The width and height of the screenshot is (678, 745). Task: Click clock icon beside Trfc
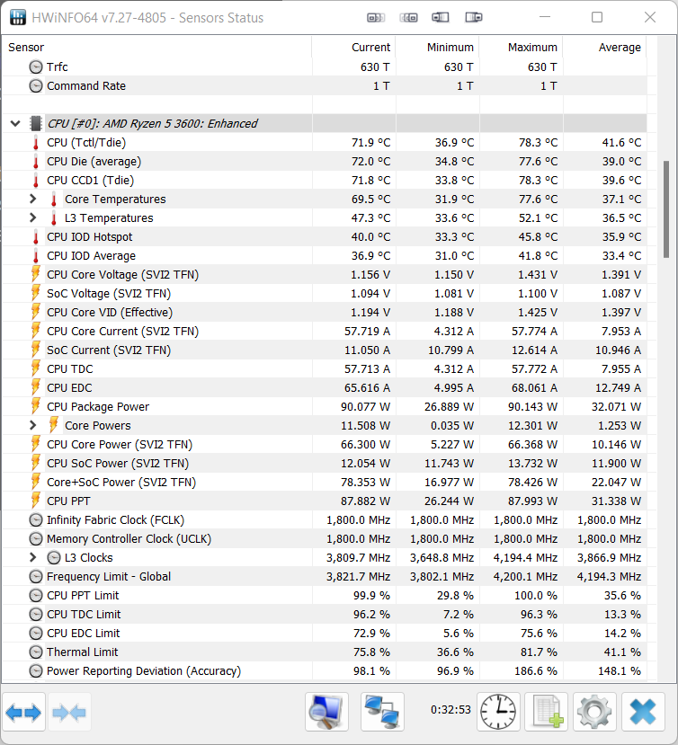36,67
